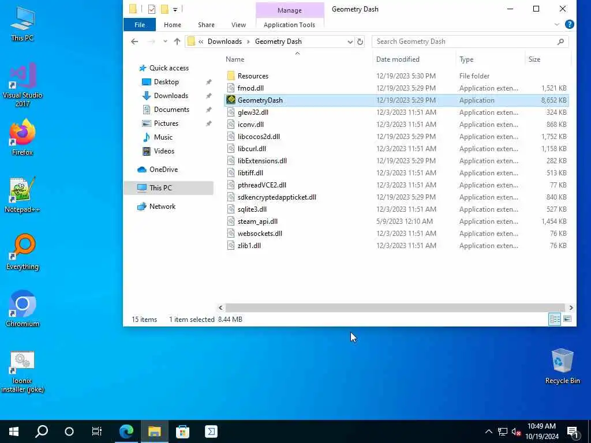
Task: Click the Properties quick access toolbar icon
Action: pyautogui.click(x=152, y=9)
